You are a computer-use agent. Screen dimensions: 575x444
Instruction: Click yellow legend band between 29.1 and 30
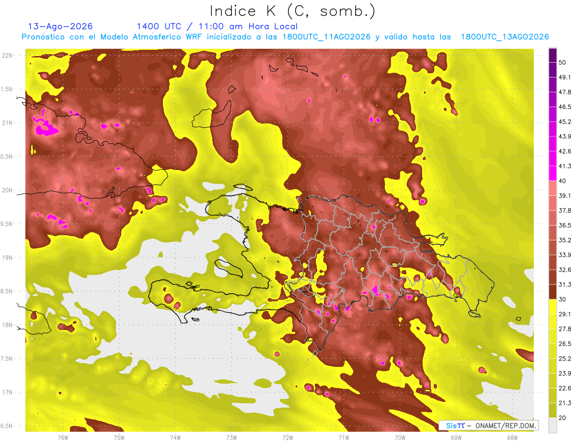click(552, 307)
